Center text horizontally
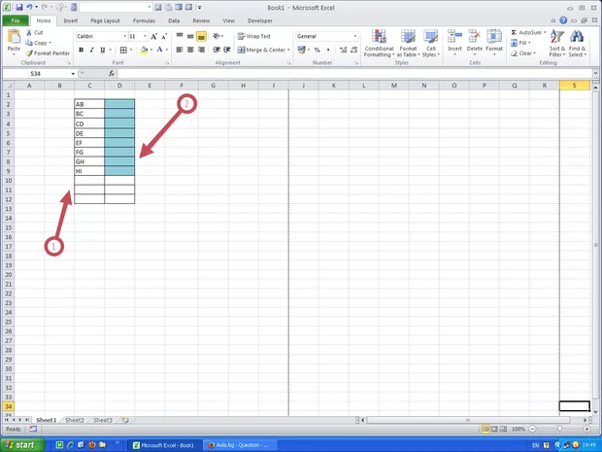 [190, 50]
